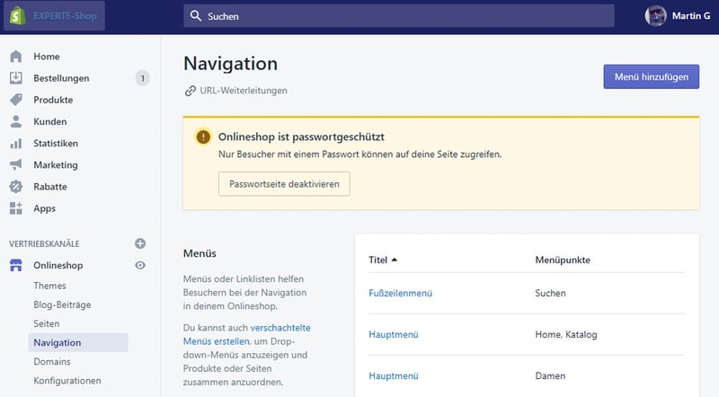
Task: Click Passwortseite deaktivieren button
Action: [x=284, y=183]
